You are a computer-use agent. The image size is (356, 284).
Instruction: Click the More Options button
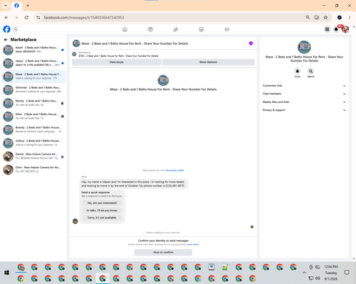(x=209, y=62)
